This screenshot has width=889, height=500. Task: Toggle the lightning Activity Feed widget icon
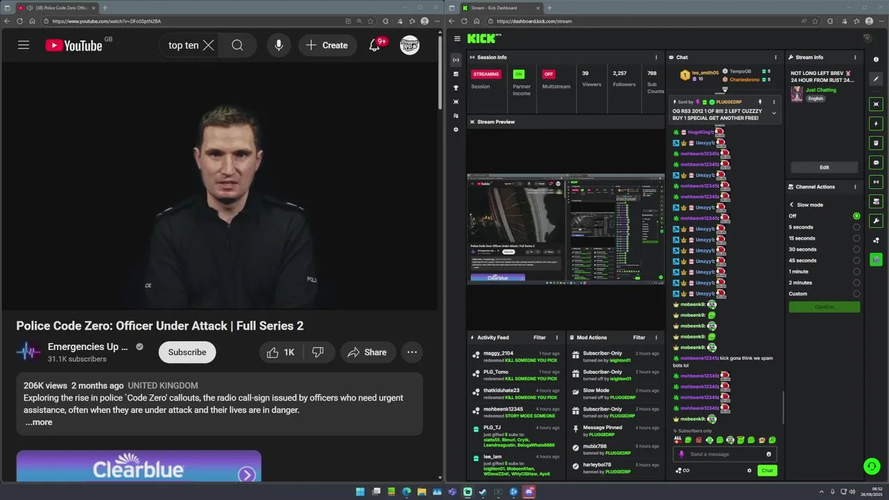tap(876, 124)
